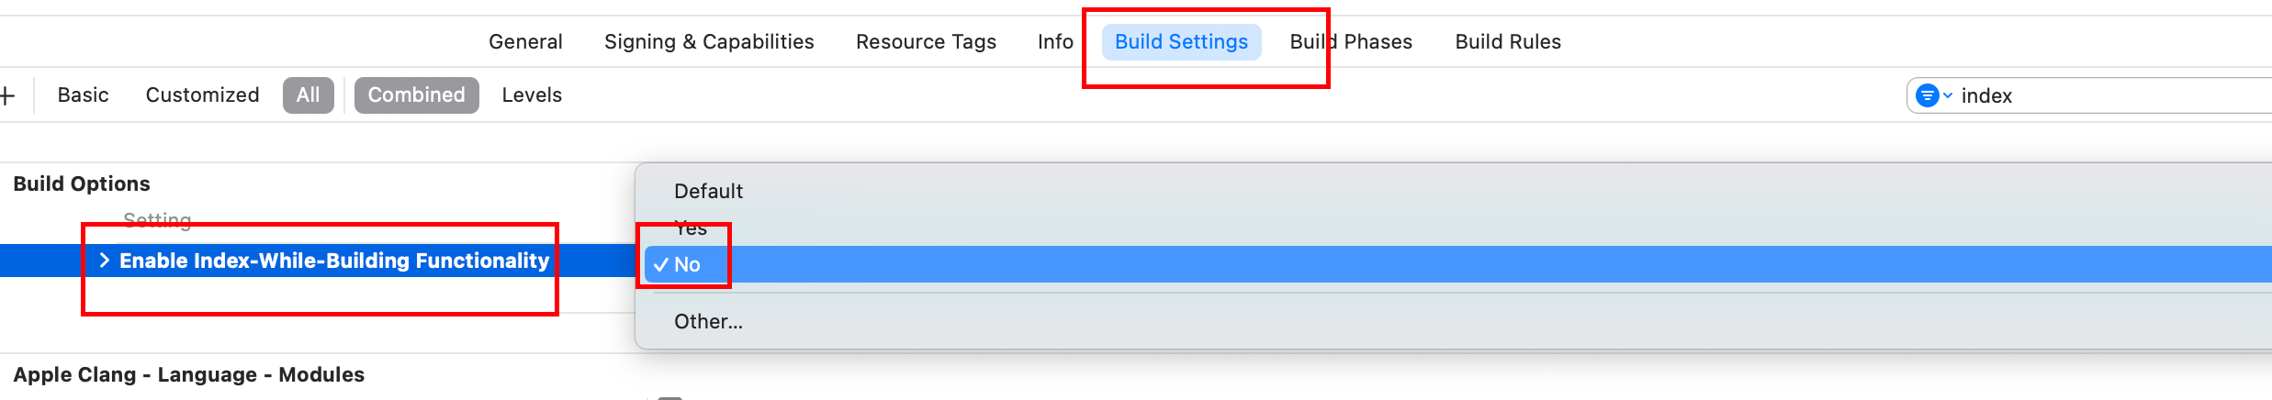Viewport: 2272px width, 400px height.
Task: Choose Default from the popup menu
Action: (708, 191)
